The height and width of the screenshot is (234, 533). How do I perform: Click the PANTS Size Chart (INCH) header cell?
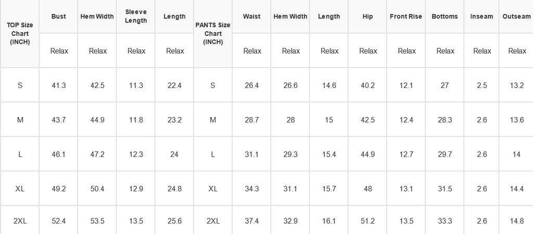213,34
